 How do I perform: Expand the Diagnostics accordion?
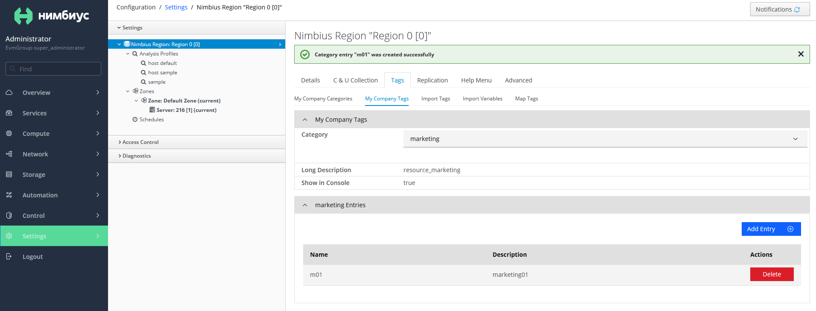pos(197,156)
